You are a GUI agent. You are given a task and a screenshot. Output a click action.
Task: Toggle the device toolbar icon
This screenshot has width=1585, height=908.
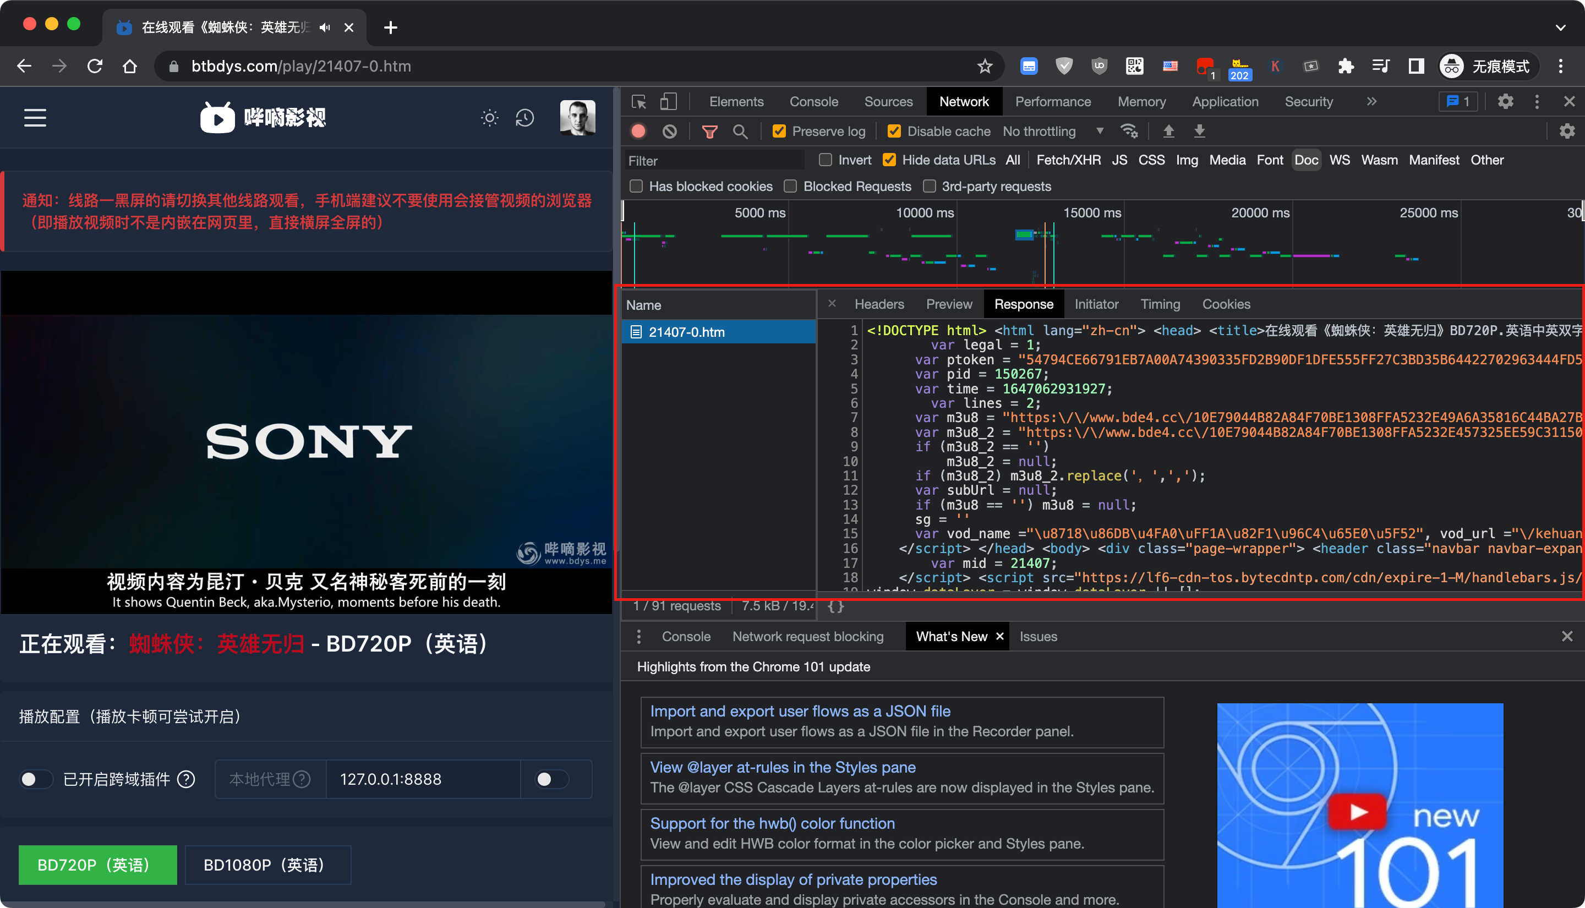pos(669,102)
